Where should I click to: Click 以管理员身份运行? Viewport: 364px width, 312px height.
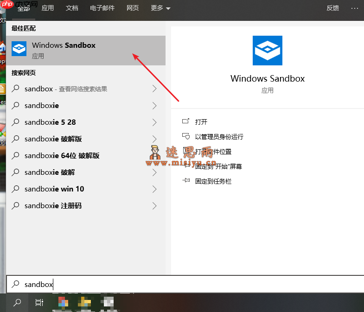[219, 137]
